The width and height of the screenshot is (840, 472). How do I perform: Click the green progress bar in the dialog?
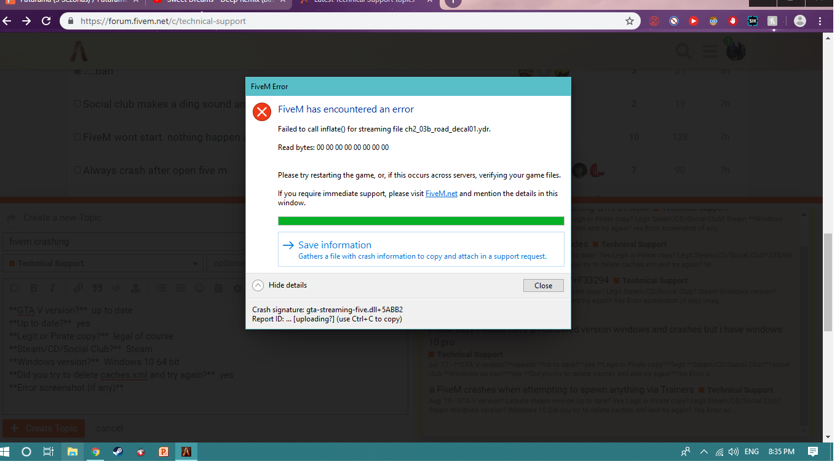point(421,221)
